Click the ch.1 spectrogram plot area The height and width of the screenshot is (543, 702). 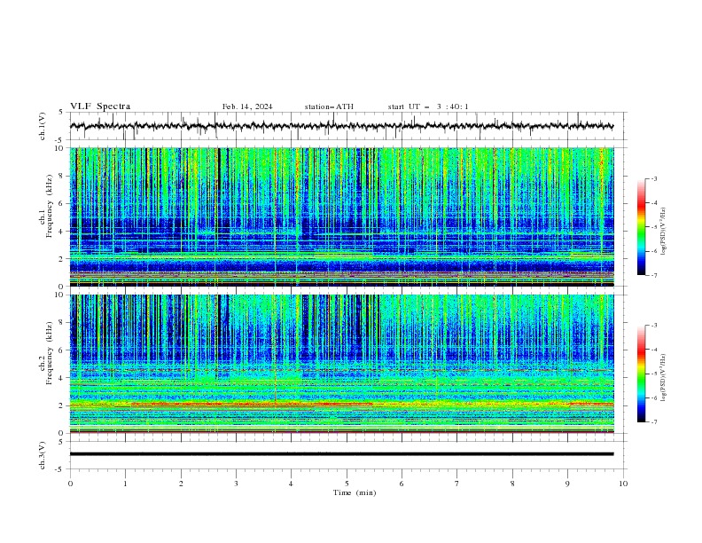click(341, 216)
